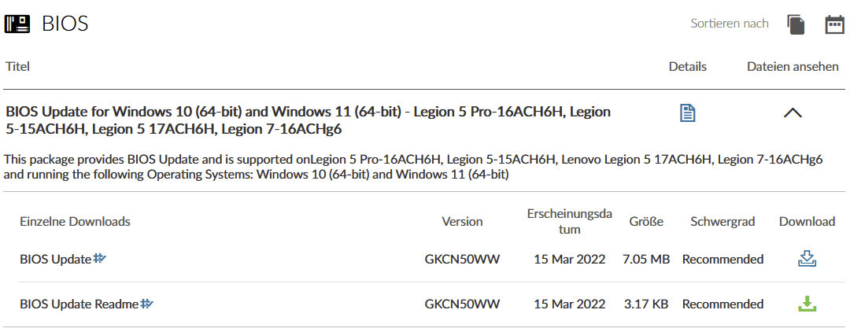Select the BIOS Update Readme file name
Screen dimensions: 850x332
click(x=79, y=304)
